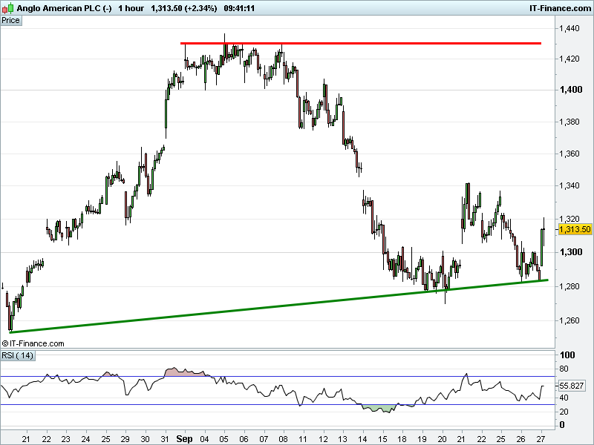Click the 04 date label on time axis

click(205, 439)
